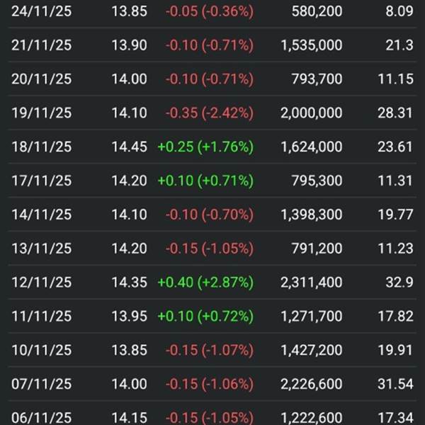The height and width of the screenshot is (425, 425).
Task: Select the 24/11/25 date row
Action: [41, 12]
